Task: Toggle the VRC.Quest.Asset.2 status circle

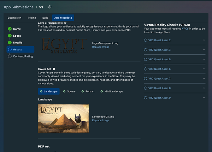Action: (x=146, y=40)
